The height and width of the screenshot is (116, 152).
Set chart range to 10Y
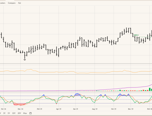coord(14,113)
